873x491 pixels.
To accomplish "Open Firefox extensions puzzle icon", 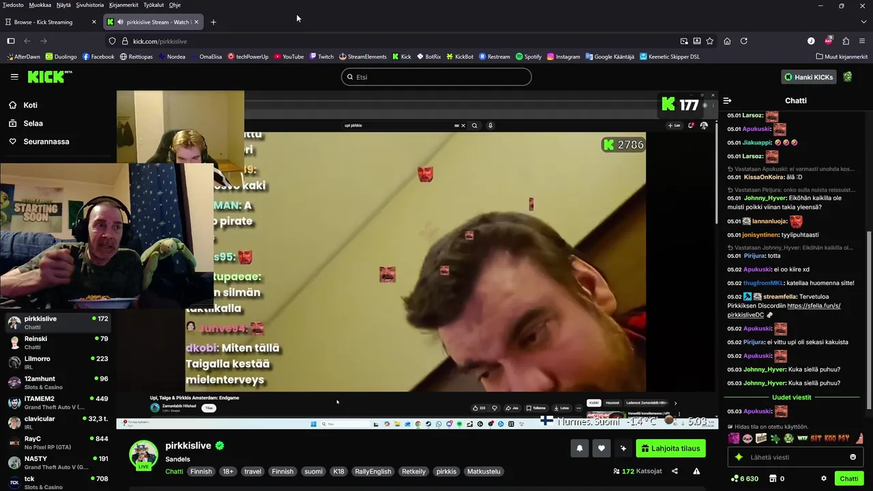I will click(846, 41).
